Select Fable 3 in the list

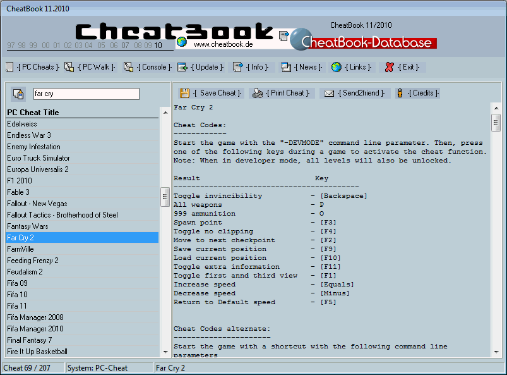coord(83,192)
